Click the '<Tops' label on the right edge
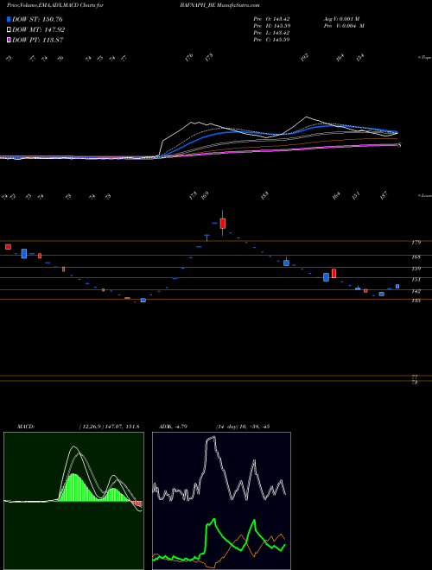Viewport: 432px width, 570px height. coord(424,58)
